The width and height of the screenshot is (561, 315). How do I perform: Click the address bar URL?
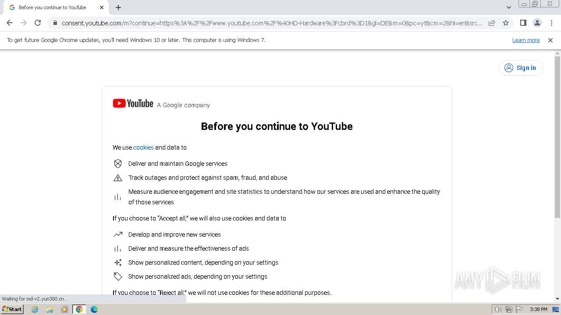click(x=272, y=23)
